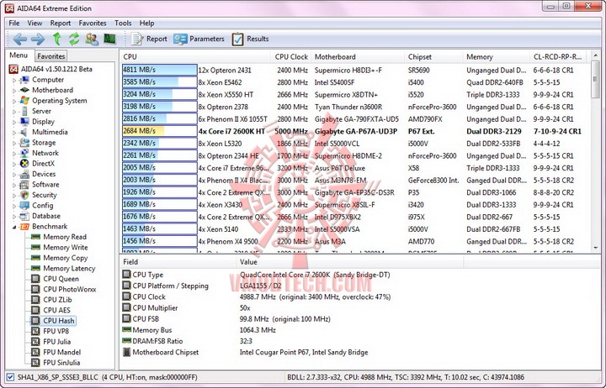Image resolution: width=606 pixels, height=388 pixels.
Task: Open the Software category
Action: (x=45, y=185)
